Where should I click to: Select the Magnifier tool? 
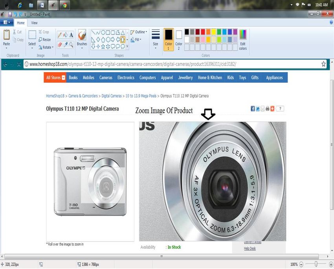click(x=71, y=44)
